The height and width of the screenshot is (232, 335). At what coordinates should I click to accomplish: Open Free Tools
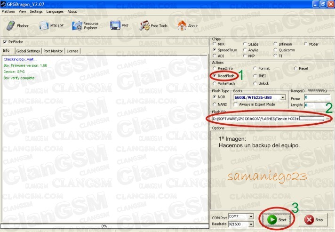(153, 26)
